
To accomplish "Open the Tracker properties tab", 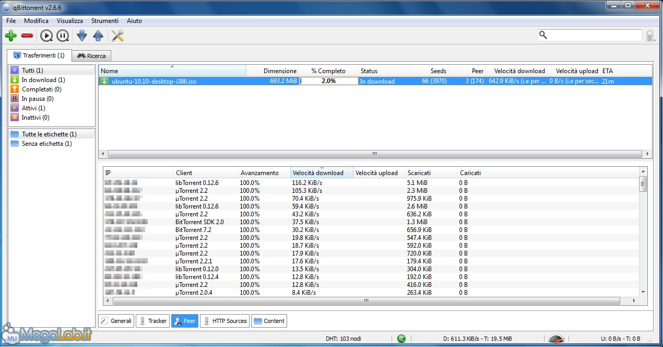I will tap(152, 321).
